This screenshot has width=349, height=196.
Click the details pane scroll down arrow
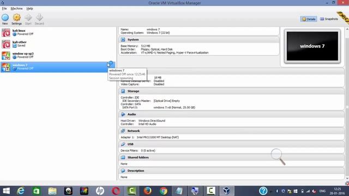coord(347,178)
